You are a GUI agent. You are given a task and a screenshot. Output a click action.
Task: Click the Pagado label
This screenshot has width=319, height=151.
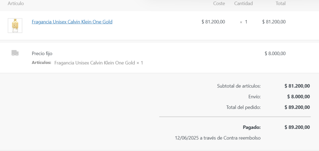tap(252, 127)
